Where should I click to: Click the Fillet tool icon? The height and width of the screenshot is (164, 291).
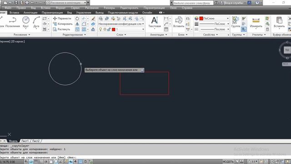84,24
